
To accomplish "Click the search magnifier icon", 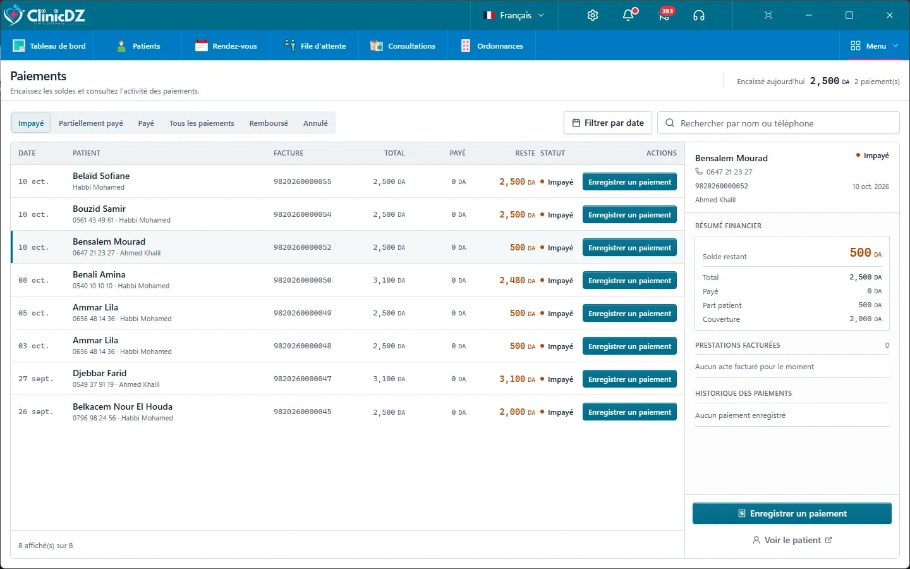I will point(670,123).
